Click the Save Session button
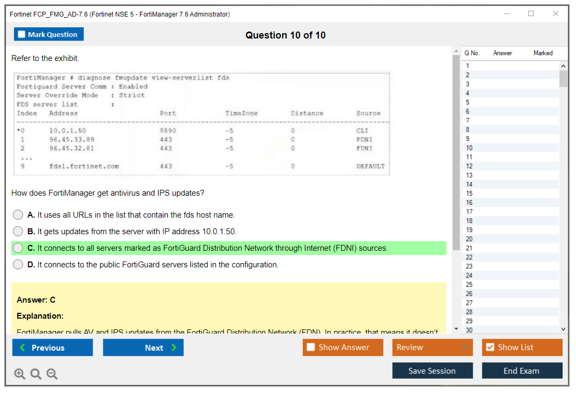Screen dimensions: 576x393 432,370
